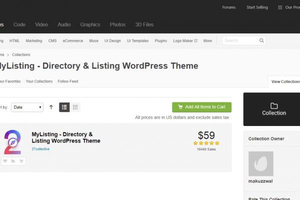Open Logo Maker external link

(x=185, y=41)
